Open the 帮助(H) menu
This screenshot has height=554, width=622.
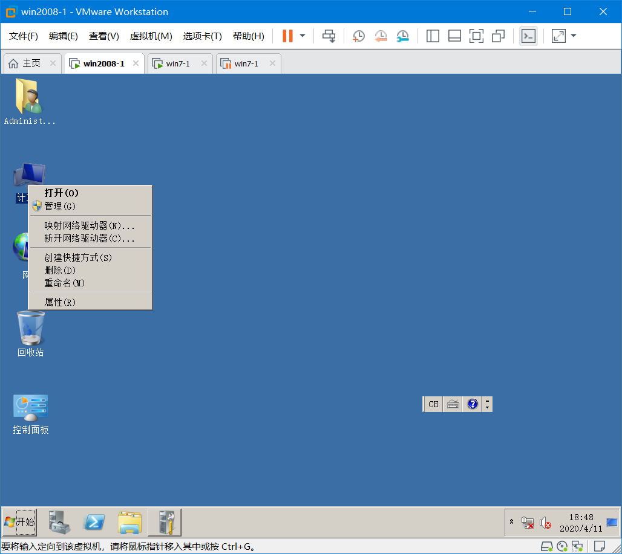click(249, 36)
